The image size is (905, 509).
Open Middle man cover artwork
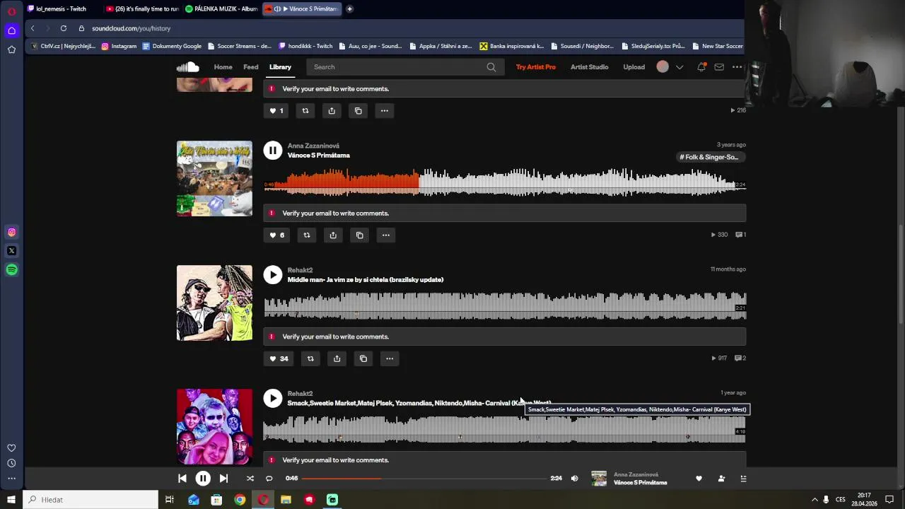(x=214, y=303)
